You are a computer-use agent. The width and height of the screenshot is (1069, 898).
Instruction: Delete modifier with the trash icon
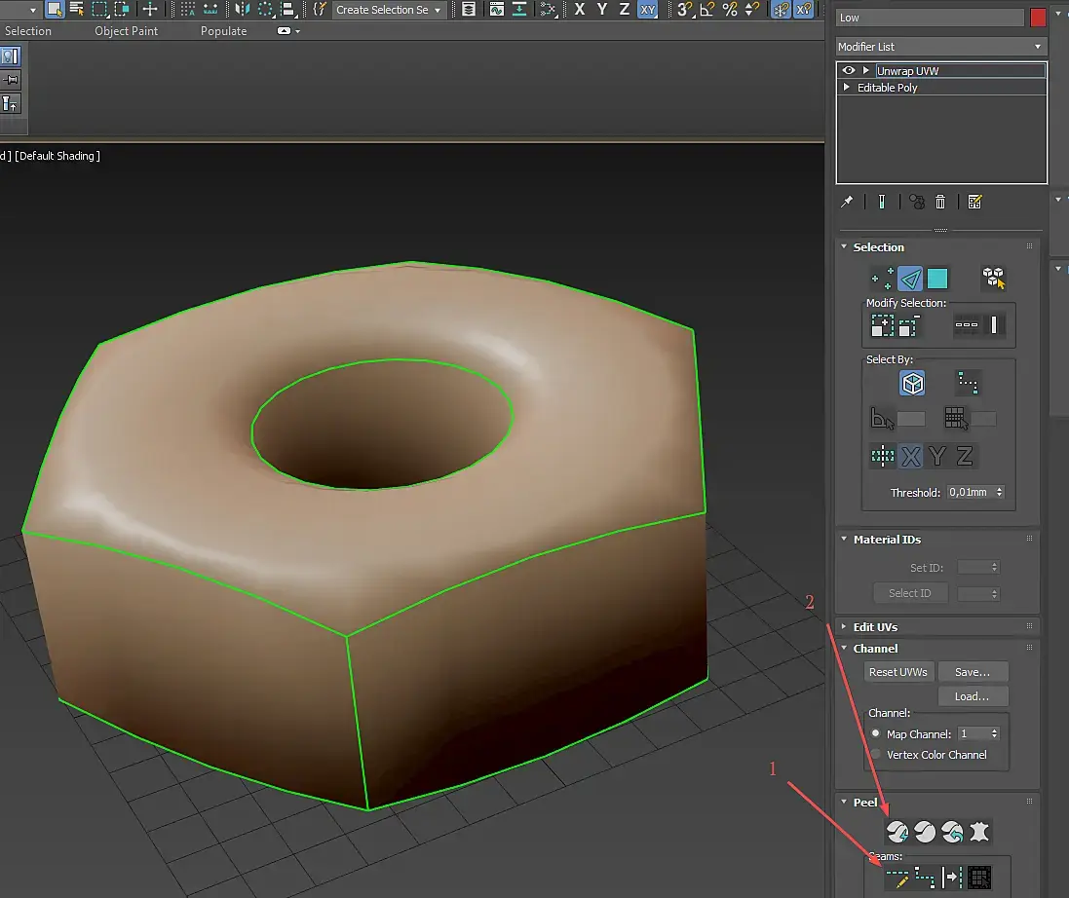[940, 202]
